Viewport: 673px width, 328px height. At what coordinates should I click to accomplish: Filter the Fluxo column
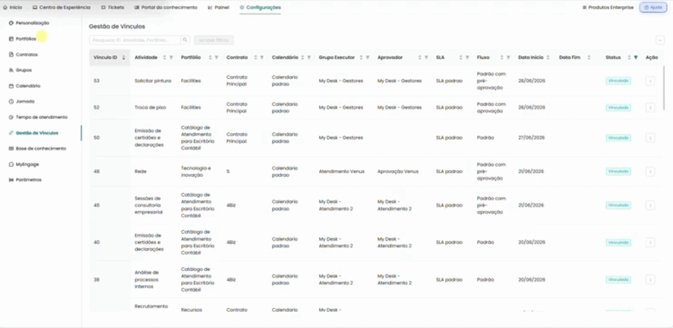coord(508,57)
